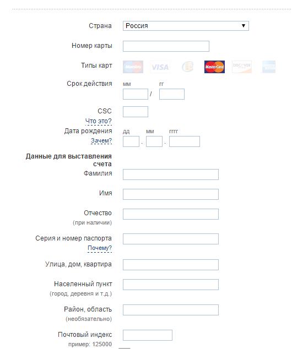Image resolution: width=292 pixels, height=349 pixels.
Task: Choose the faded Visa card icon
Action: [160, 67]
